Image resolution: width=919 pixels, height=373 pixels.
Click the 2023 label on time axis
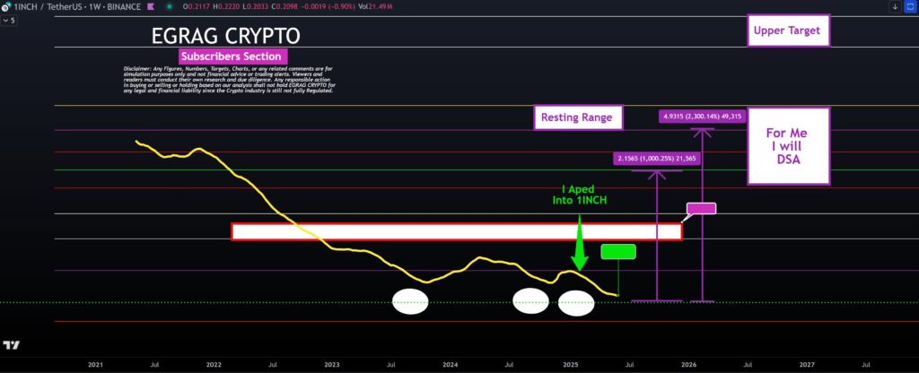point(332,364)
